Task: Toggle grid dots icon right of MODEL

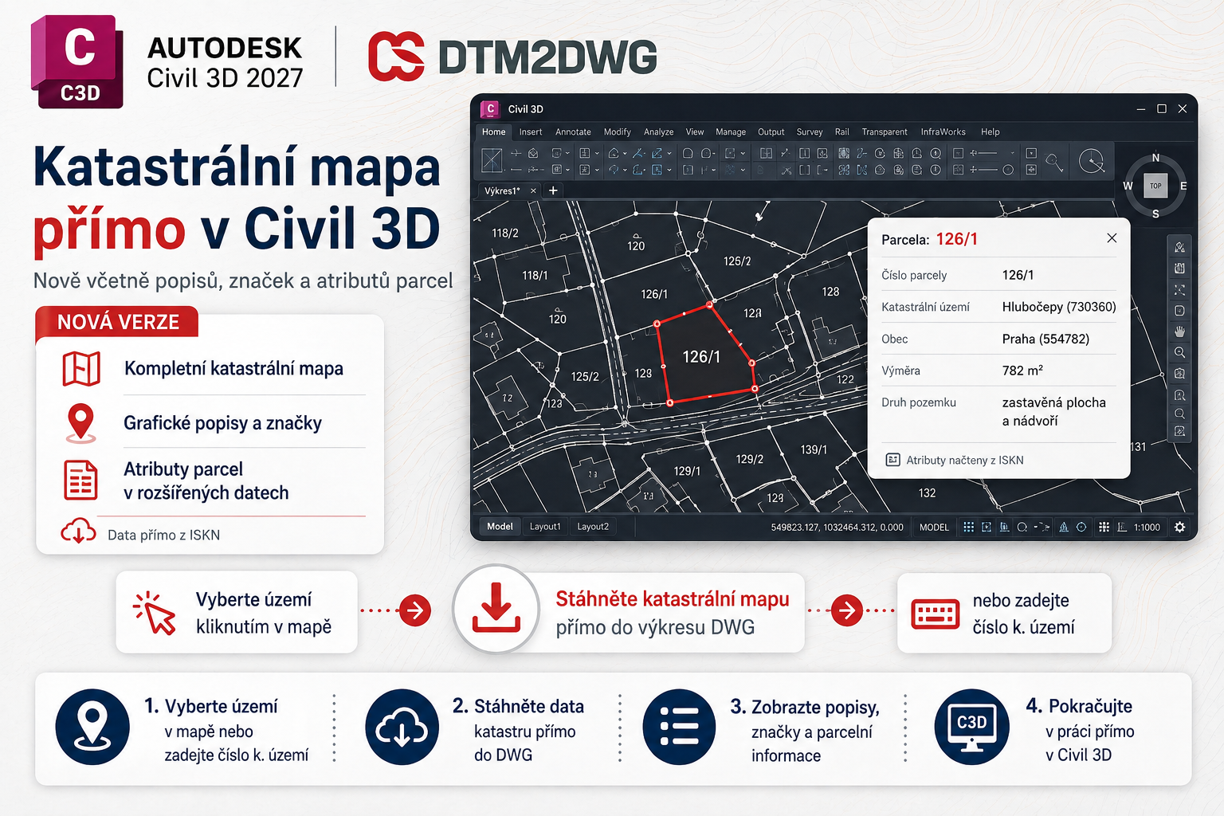Action: [968, 527]
